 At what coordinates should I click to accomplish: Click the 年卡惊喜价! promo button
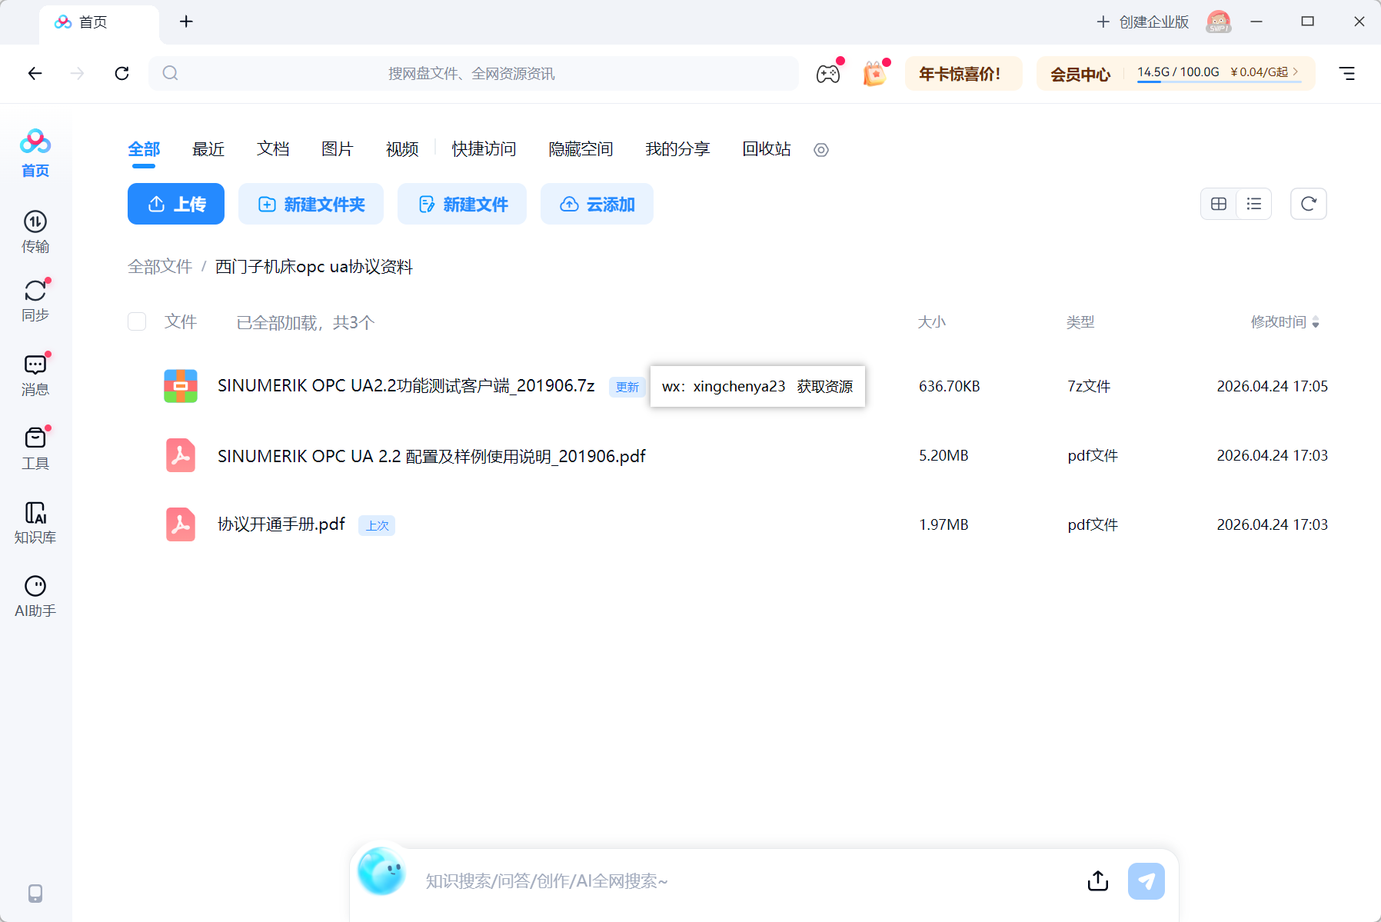(963, 74)
